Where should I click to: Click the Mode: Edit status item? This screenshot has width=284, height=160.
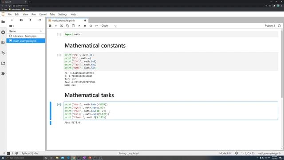[225, 153]
